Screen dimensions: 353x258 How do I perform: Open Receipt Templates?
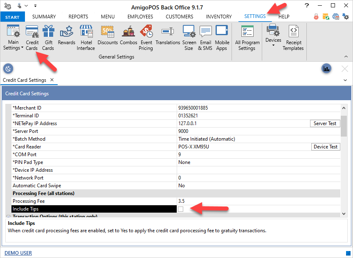[293, 37]
